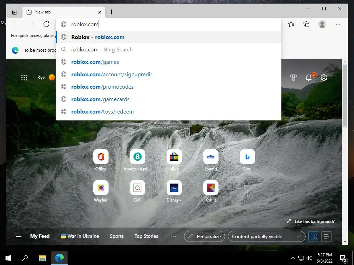Screen dimensions: 354x265
Task: Switch feed to list view
Action: coord(326,237)
